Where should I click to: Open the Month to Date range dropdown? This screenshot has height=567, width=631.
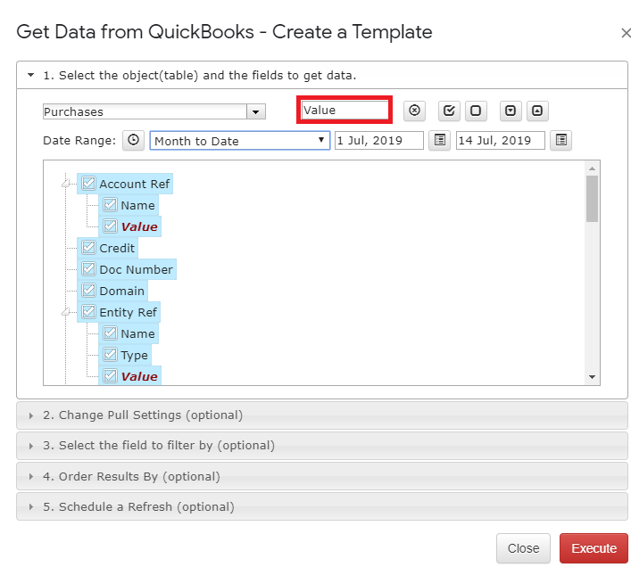click(240, 141)
